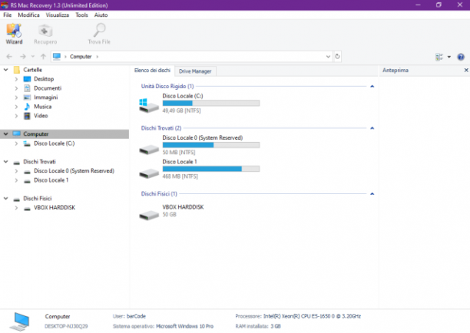Click the view options icon
Image resolution: width=470 pixels, height=333 pixels.
[x=439, y=57]
